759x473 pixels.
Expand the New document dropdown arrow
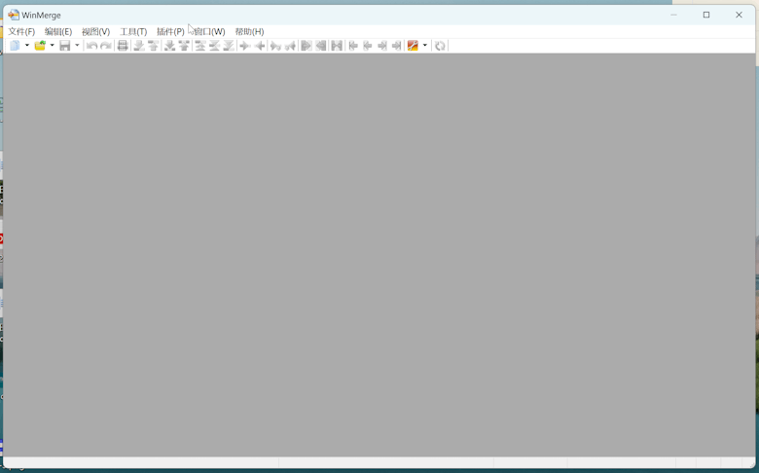coord(27,46)
